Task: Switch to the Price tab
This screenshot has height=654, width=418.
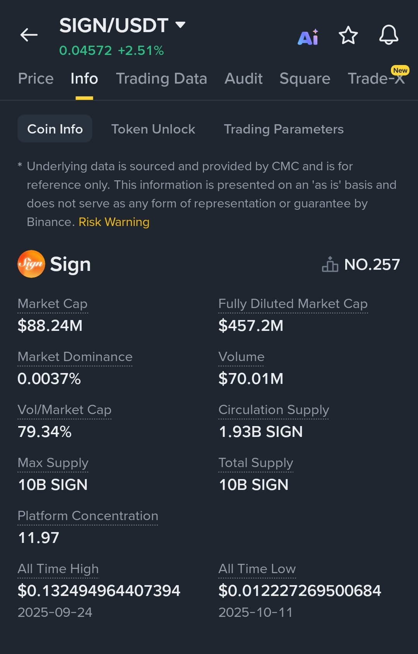Action: 36,79
